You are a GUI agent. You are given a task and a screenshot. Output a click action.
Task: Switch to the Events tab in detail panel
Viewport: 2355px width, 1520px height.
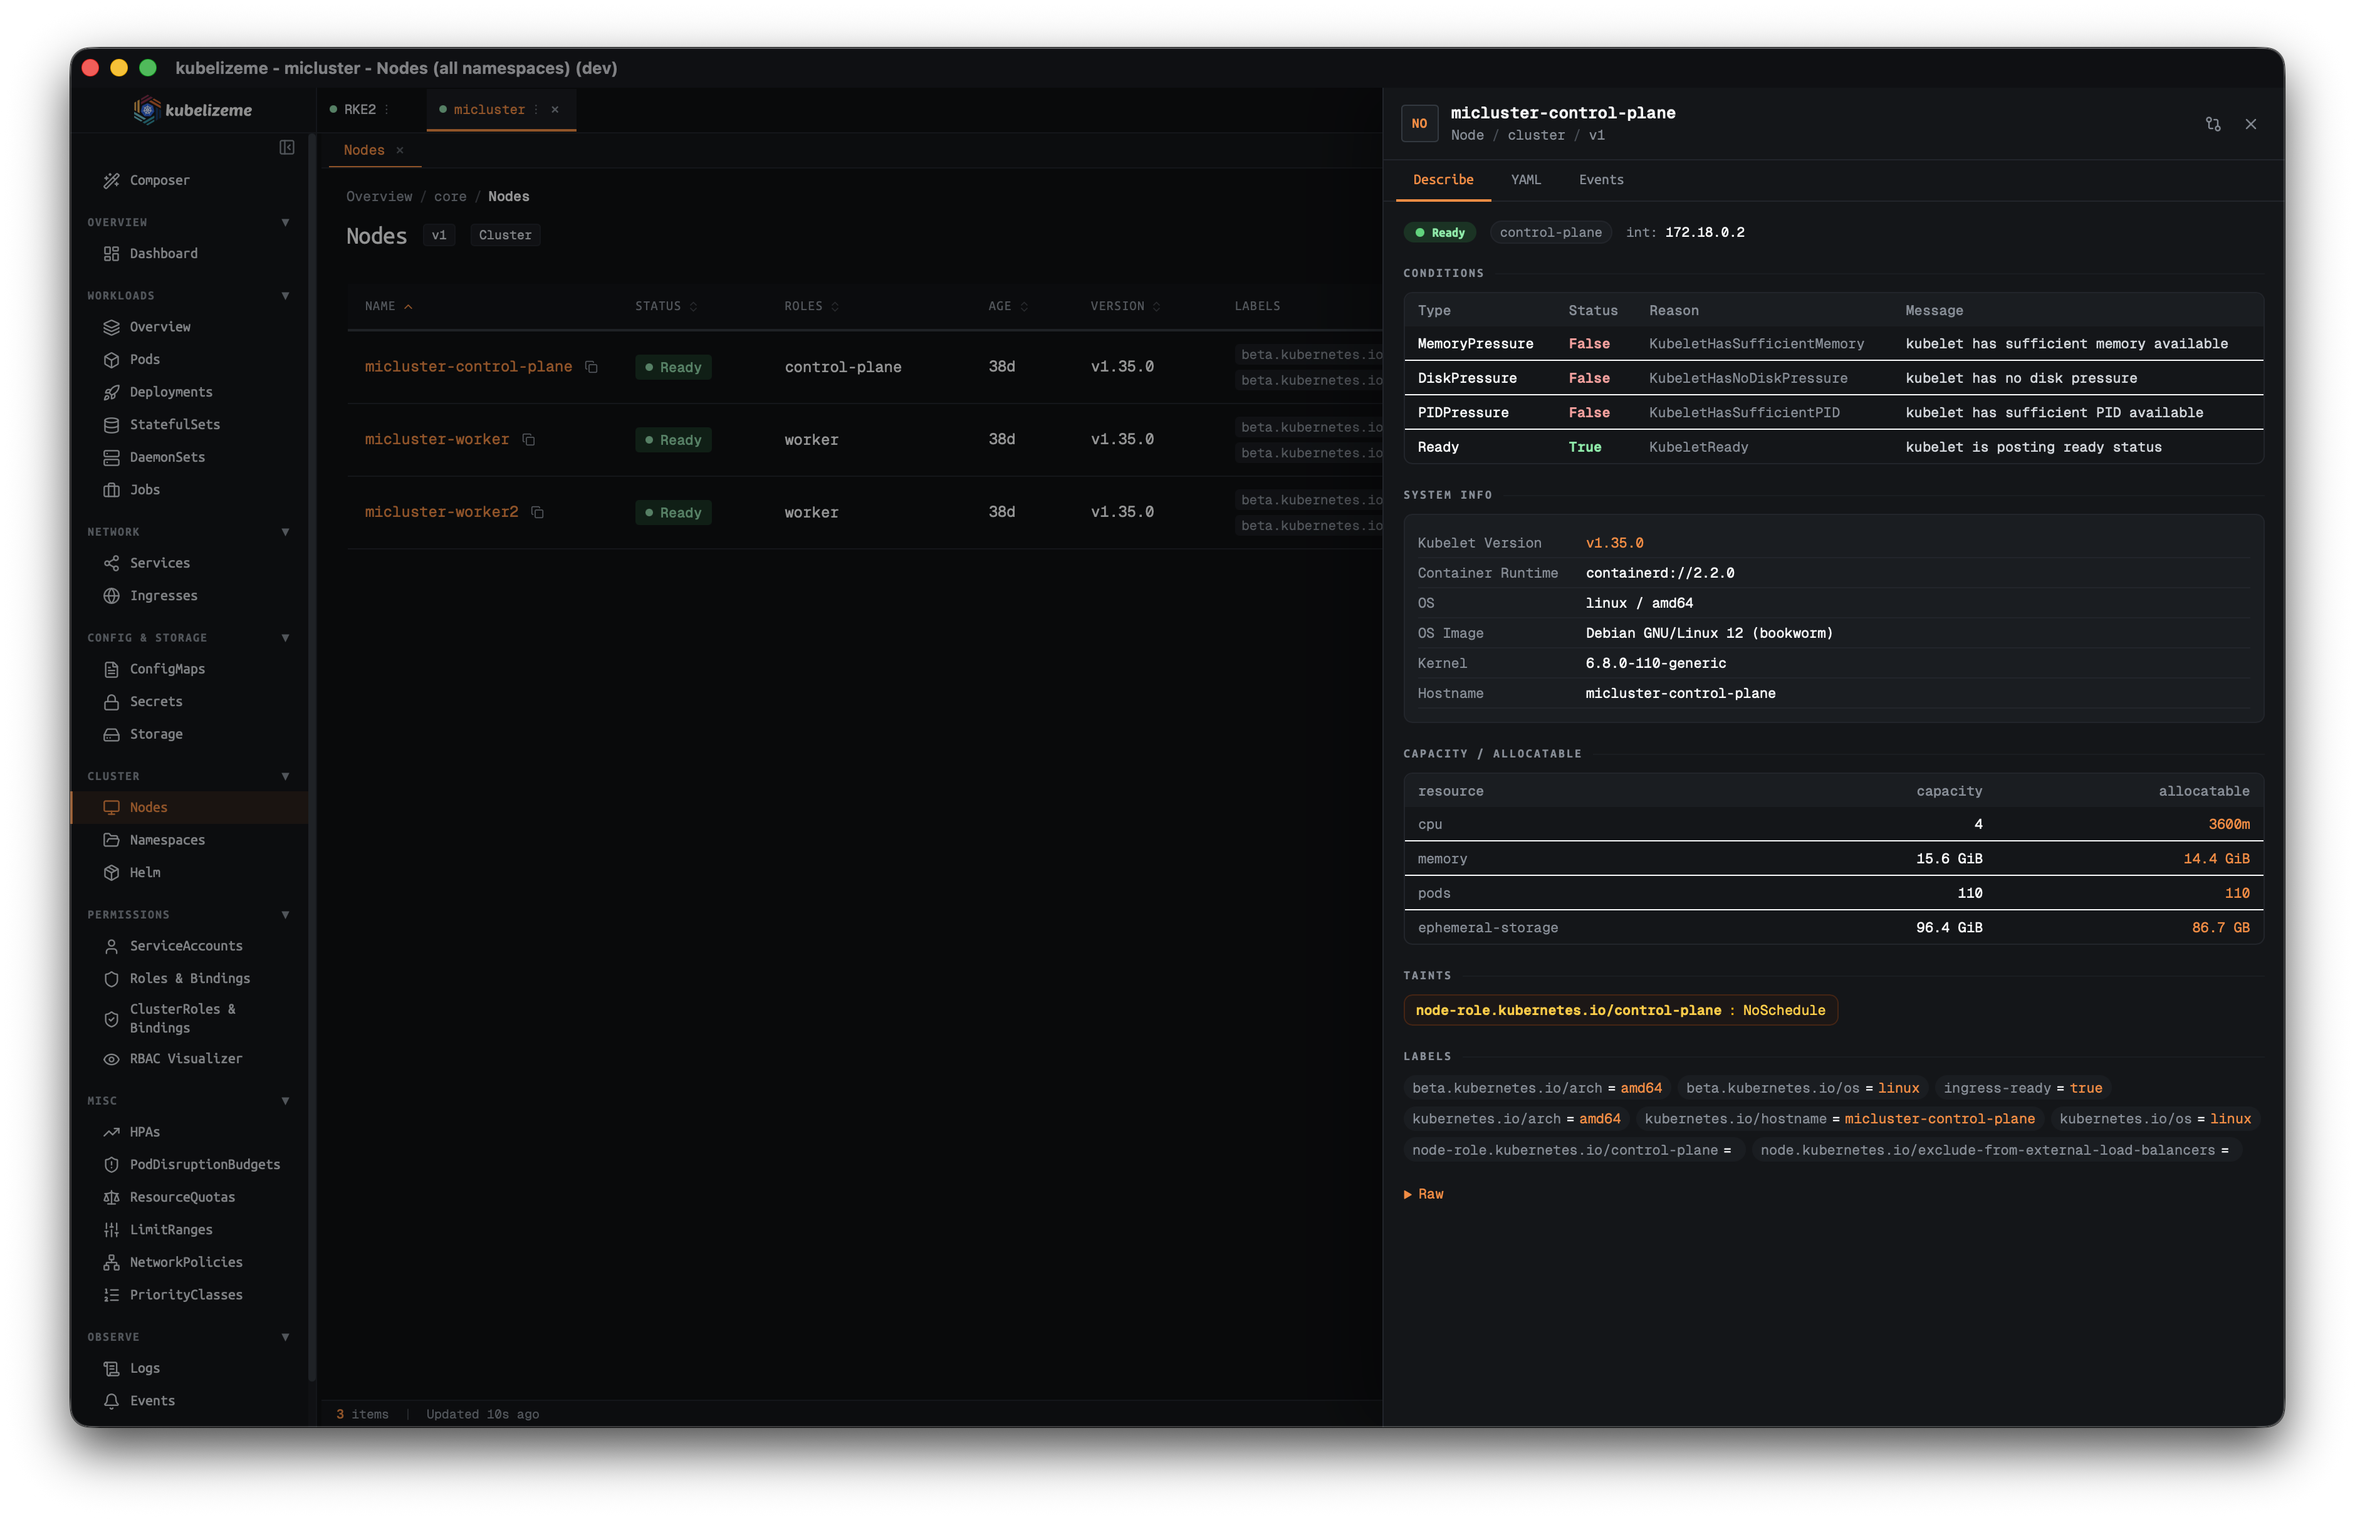pos(1601,180)
